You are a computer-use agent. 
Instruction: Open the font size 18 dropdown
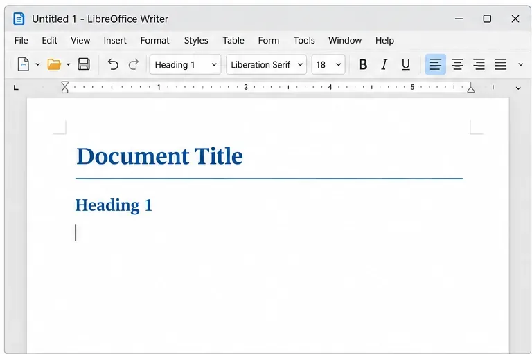[x=328, y=64]
